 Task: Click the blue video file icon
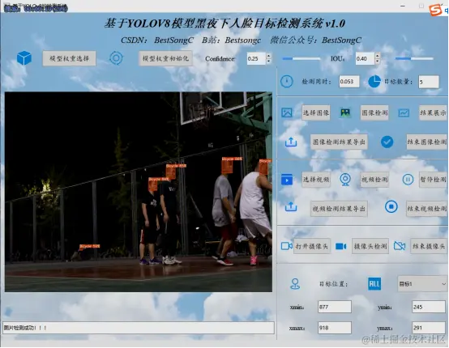click(287, 180)
